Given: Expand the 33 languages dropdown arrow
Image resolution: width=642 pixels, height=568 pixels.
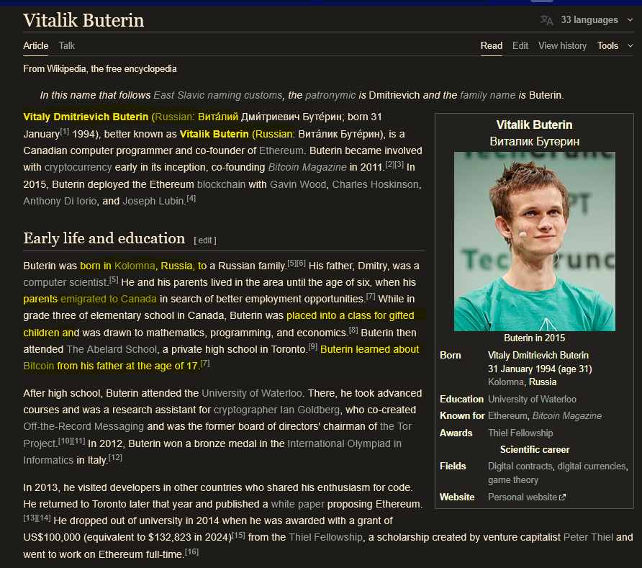Looking at the screenshot, I should [x=630, y=20].
